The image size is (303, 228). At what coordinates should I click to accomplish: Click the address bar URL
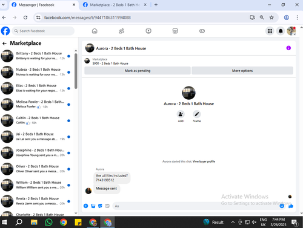pyautogui.click(x=87, y=18)
